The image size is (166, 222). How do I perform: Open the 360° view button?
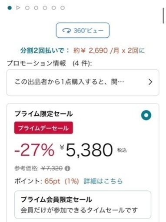[x=83, y=30]
